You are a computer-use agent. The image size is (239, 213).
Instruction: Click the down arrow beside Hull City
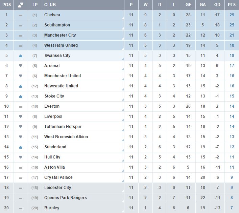21,157
